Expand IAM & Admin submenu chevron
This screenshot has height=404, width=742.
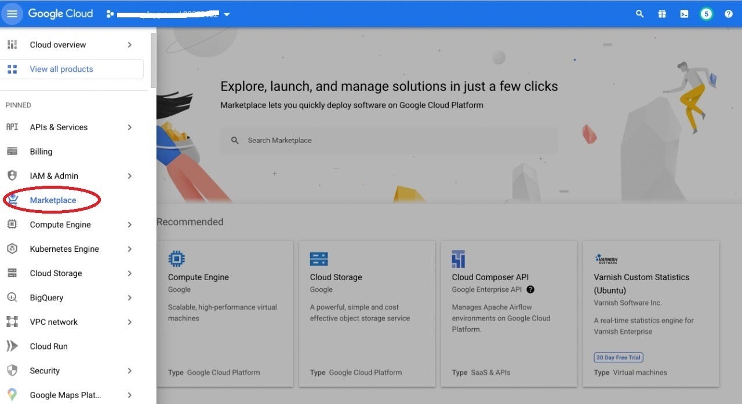point(130,175)
